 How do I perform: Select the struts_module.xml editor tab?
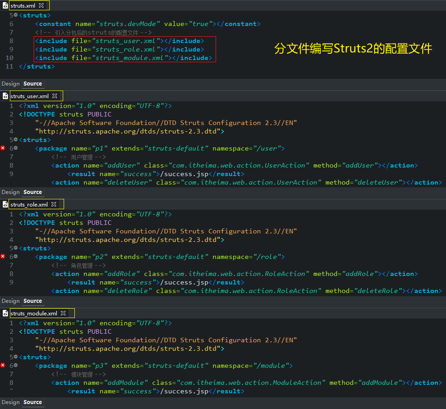coord(34,313)
